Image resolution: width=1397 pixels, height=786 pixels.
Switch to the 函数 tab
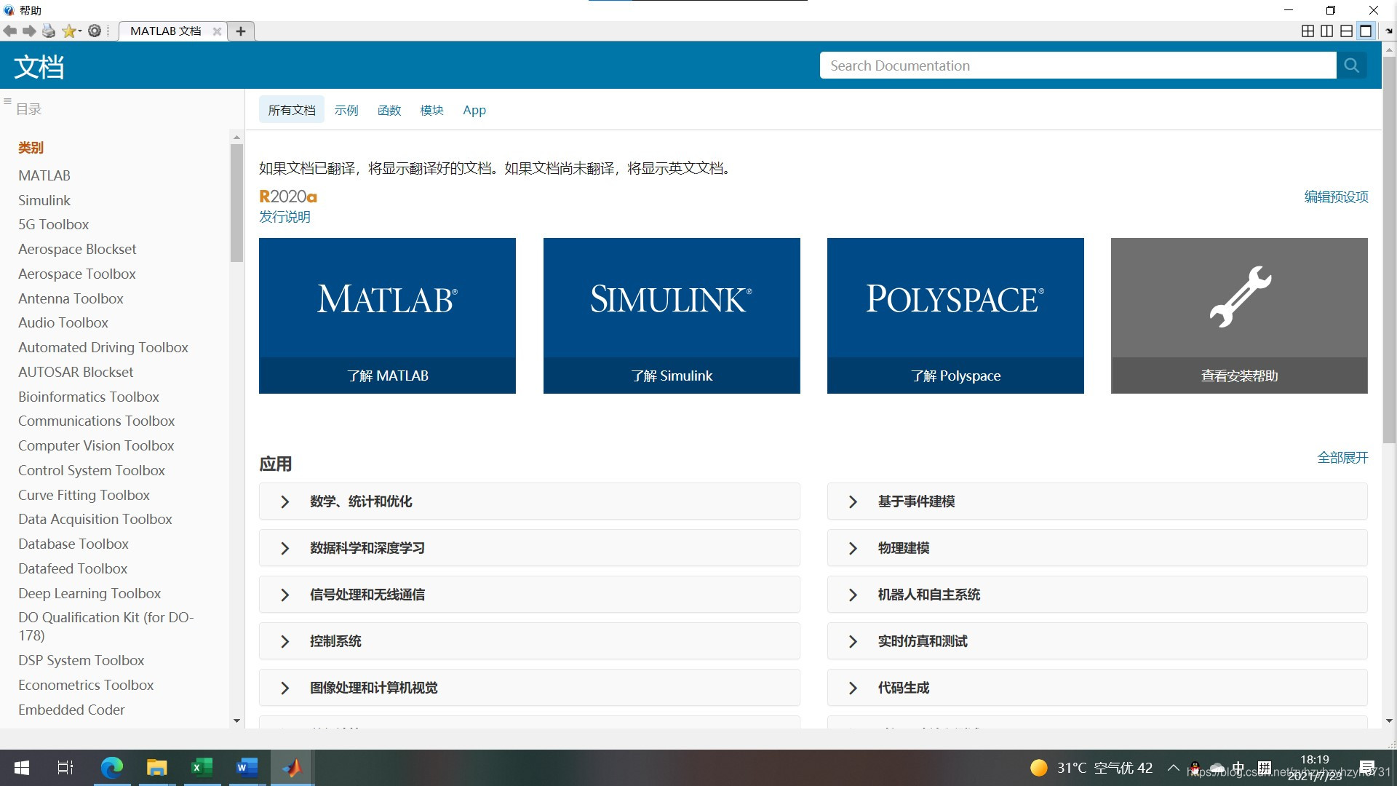389,110
